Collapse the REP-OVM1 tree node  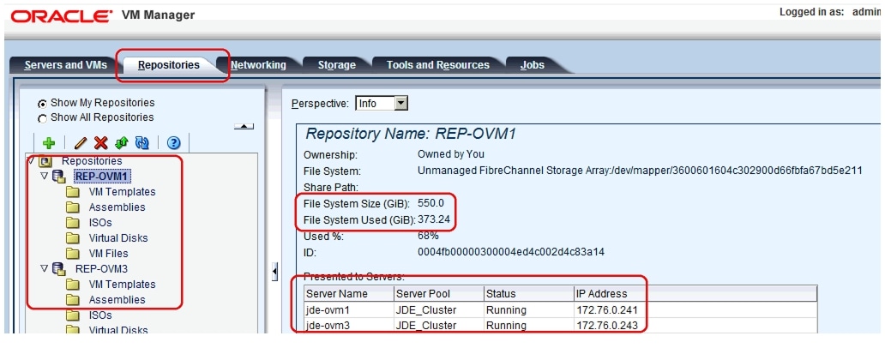(x=45, y=177)
